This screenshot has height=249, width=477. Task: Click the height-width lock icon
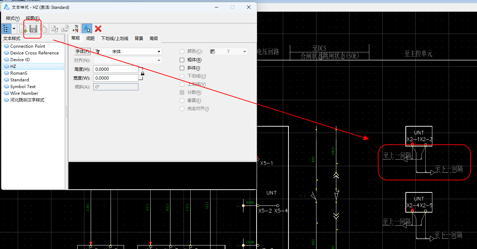pos(142,74)
